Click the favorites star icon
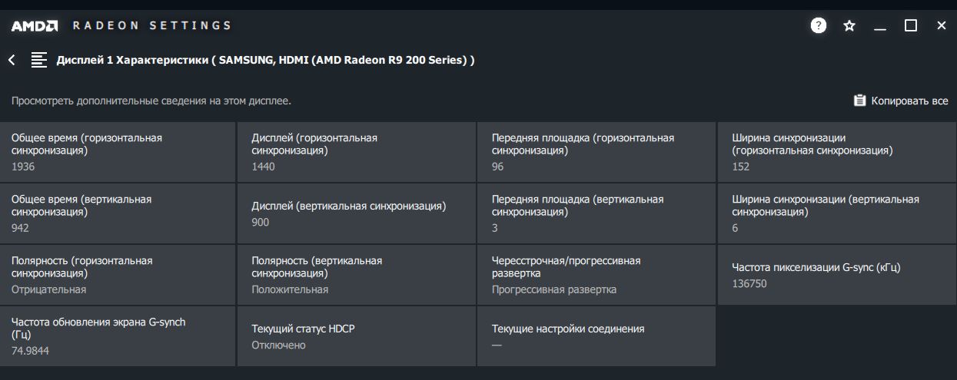The width and height of the screenshot is (957, 380). coord(849,25)
